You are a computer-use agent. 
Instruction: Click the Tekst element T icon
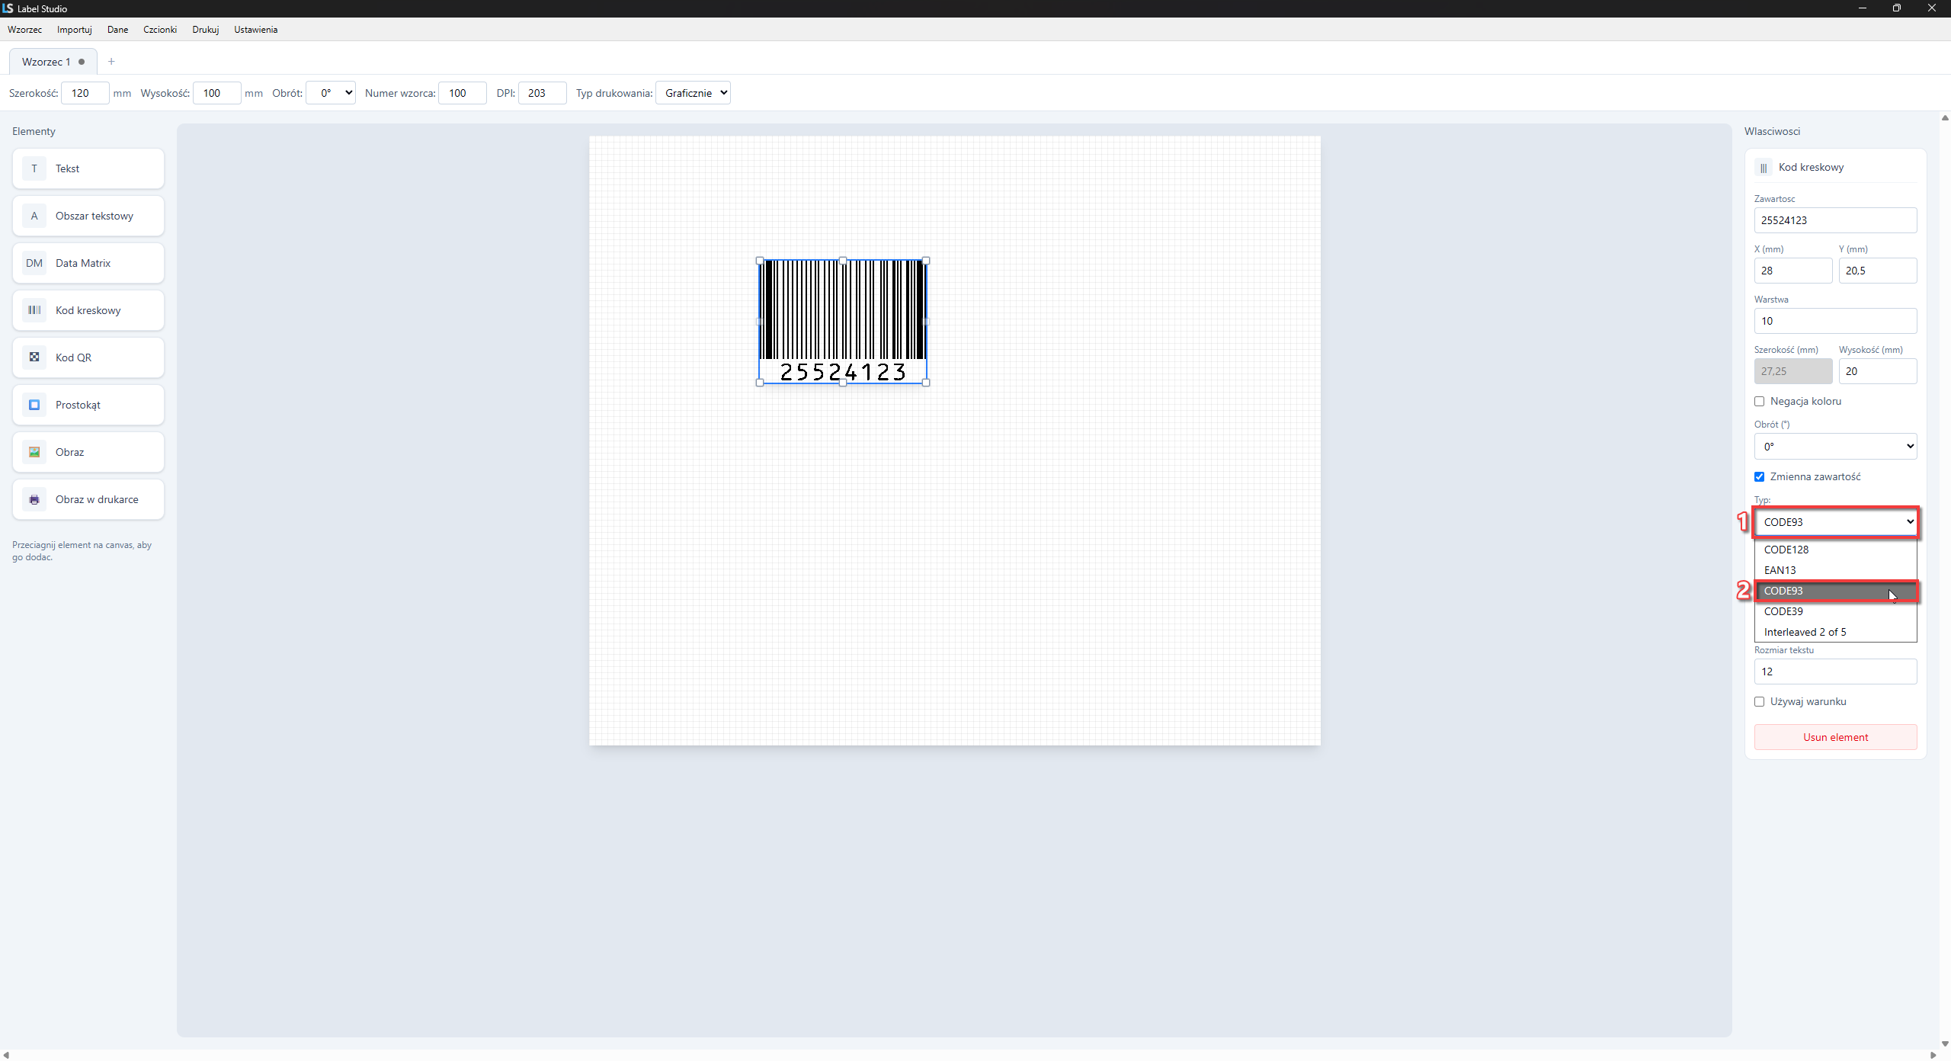(34, 168)
